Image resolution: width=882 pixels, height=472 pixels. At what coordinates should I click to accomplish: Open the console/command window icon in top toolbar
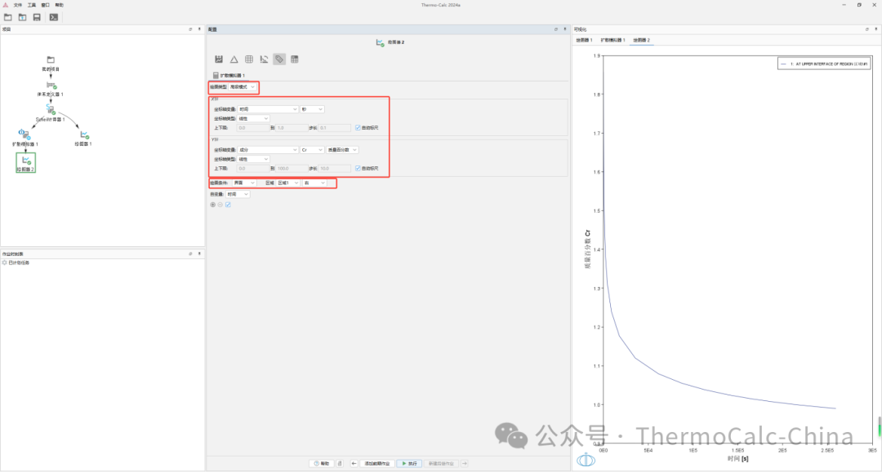tap(53, 17)
